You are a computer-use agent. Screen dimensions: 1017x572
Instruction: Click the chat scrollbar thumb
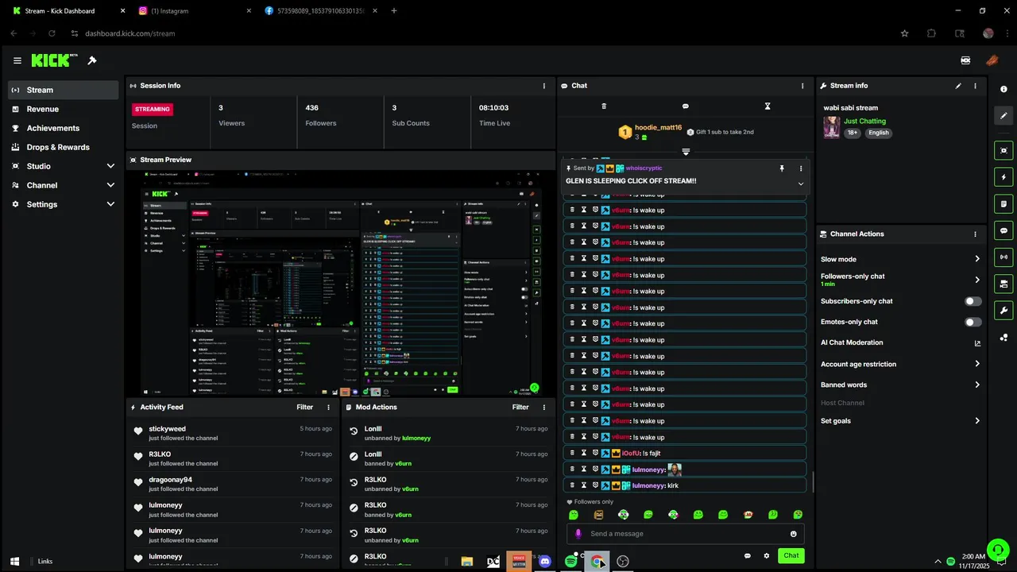pos(813,482)
